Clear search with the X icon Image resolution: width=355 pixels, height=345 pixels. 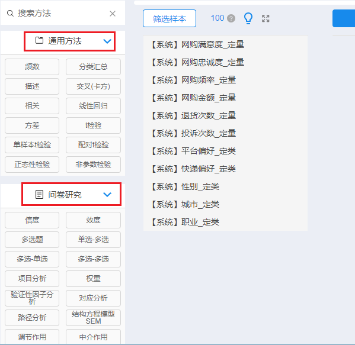(113, 14)
